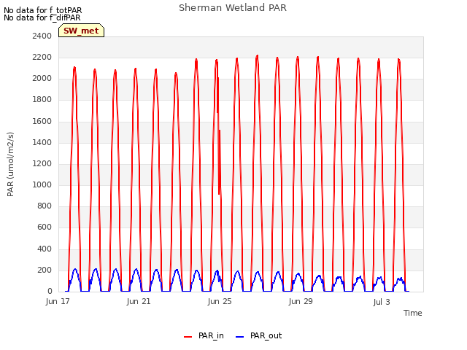Image resolution: width=467 pixels, height=350 pixels.
Task: Click the 'No data for f_totPAR' message
Action: tap(42, 10)
